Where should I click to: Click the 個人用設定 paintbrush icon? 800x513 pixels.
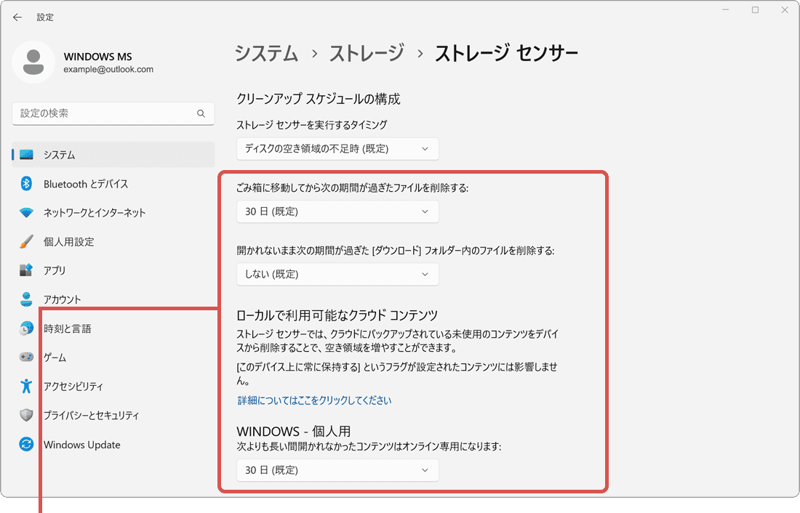point(27,242)
